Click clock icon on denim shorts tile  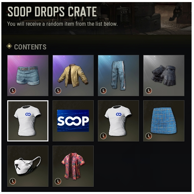(13, 91)
